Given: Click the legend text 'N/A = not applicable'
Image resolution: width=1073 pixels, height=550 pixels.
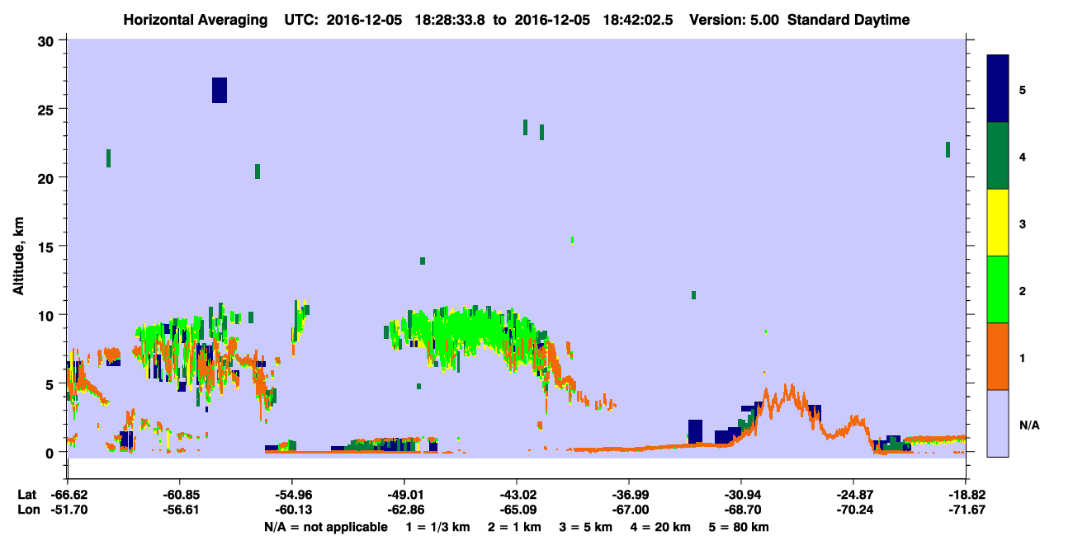Looking at the screenshot, I should (x=326, y=527).
